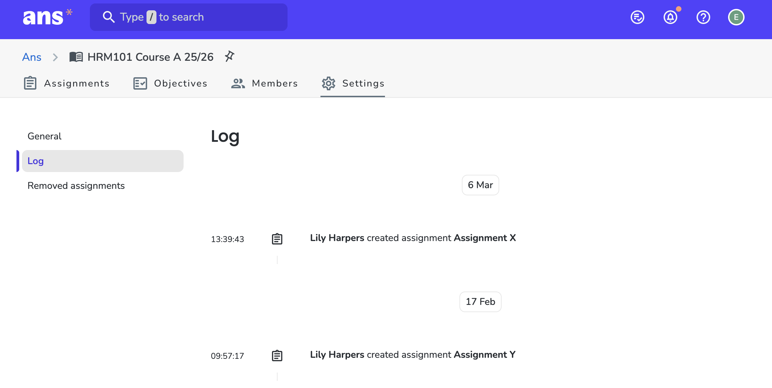Click Lily Harpers in Assignment Y entry
This screenshot has height=388, width=772.
click(337, 355)
